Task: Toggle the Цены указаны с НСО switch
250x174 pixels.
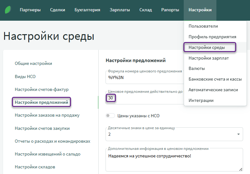Action: coord(110,116)
